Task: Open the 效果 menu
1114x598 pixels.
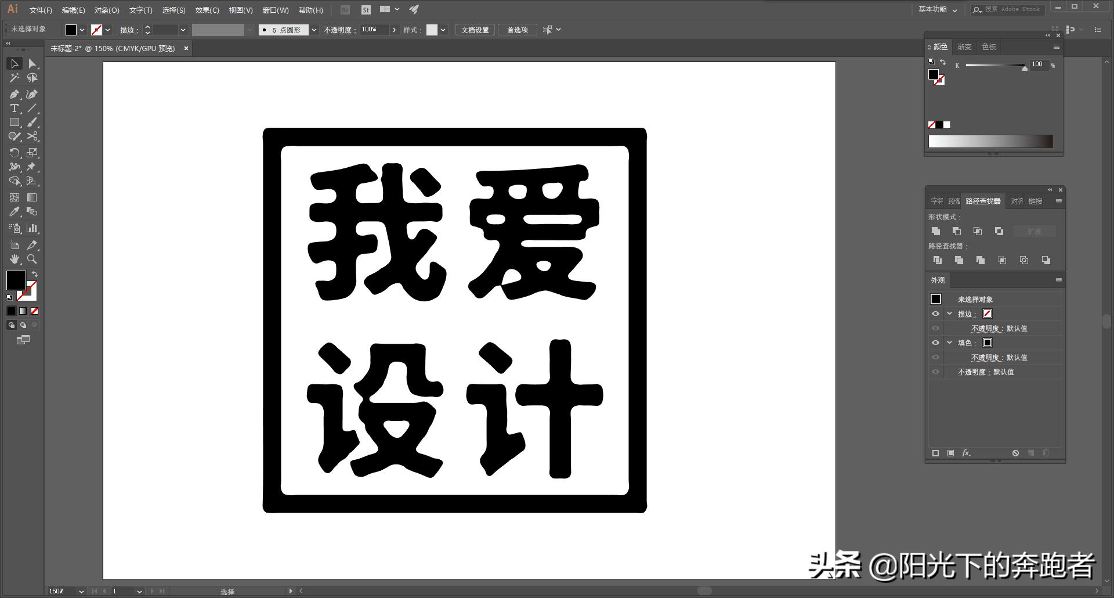Action: click(x=208, y=10)
